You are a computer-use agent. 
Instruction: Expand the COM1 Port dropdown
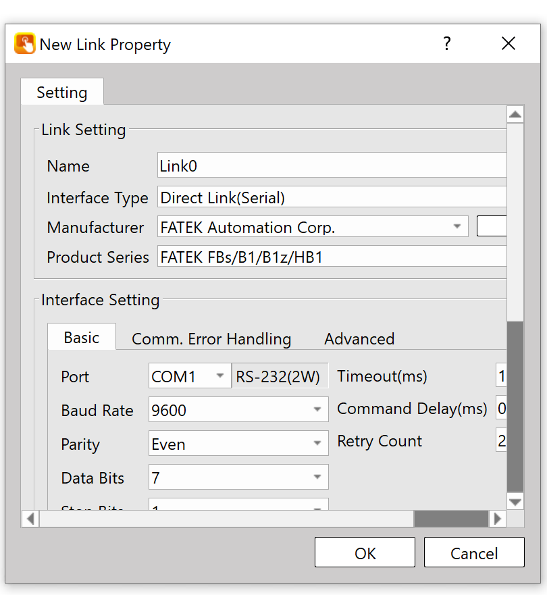[220, 376]
